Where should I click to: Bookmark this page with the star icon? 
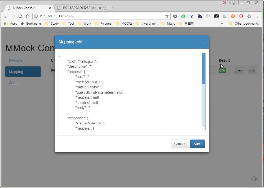[x=167, y=16]
